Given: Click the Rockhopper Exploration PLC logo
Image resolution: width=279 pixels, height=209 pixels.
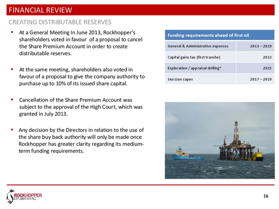Looking at the screenshot, I should point(24,196).
